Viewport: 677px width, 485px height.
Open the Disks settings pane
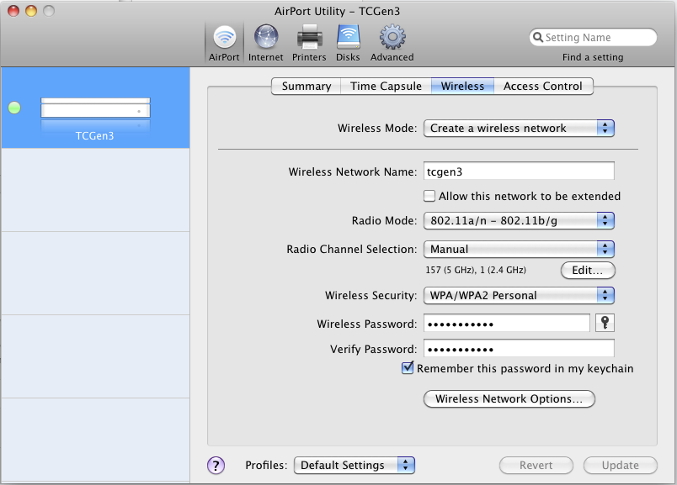348,42
